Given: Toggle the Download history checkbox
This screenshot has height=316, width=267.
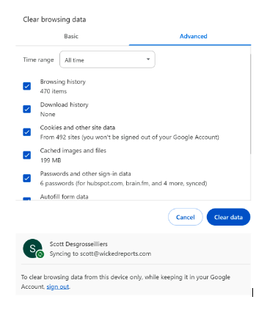Looking at the screenshot, I should pos(27,109).
